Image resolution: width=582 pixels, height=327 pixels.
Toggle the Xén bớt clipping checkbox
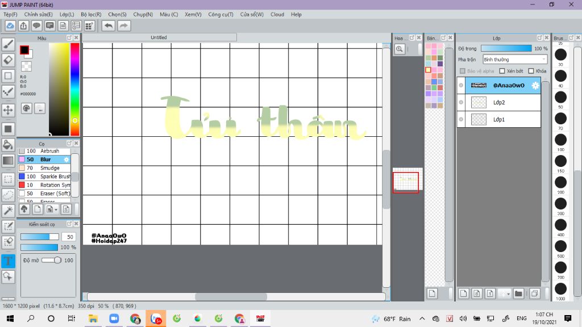coord(502,71)
